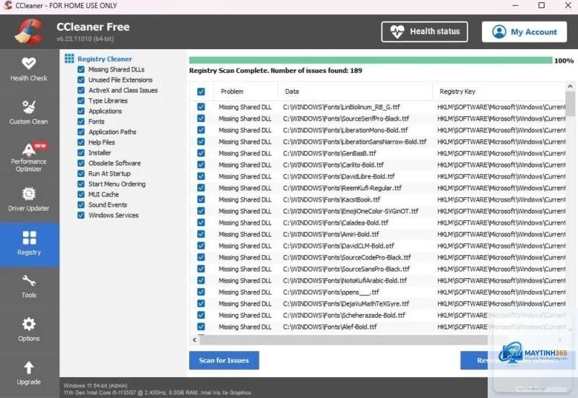The width and height of the screenshot is (578, 398).
Task: Toggle the select-all checkbox in results header
Action: [x=201, y=92]
